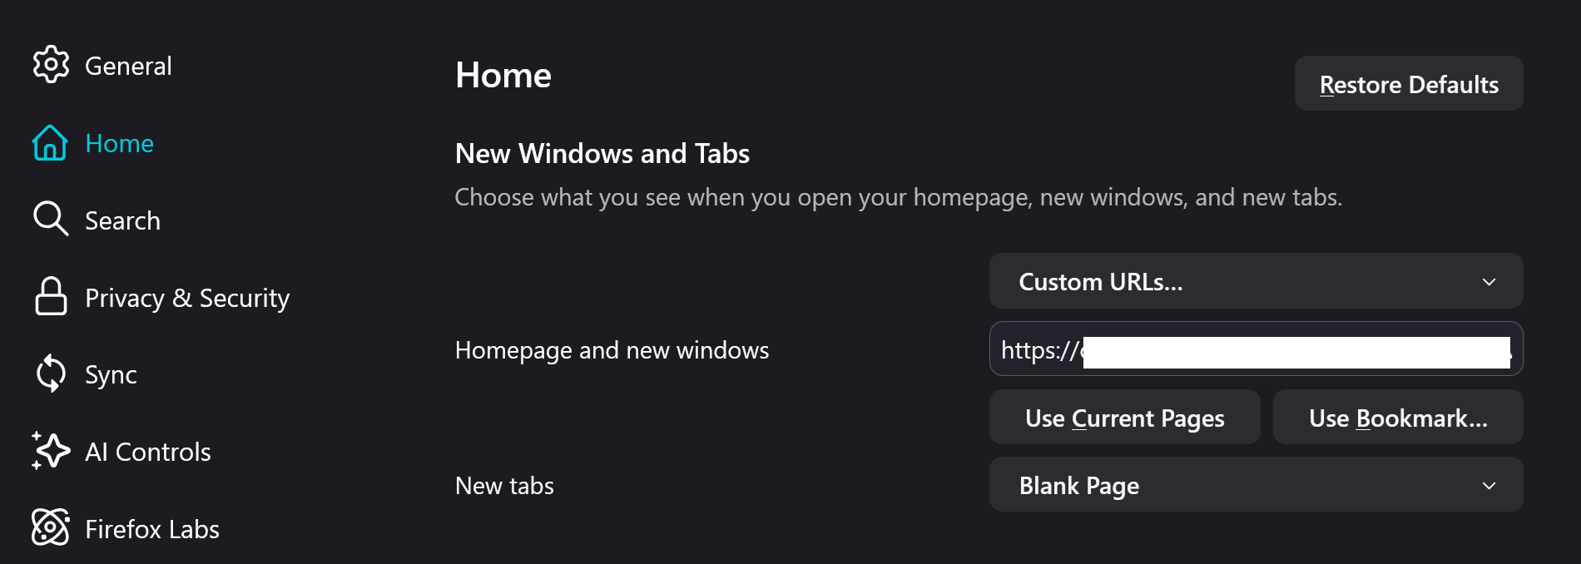
Task: Click the Firefox Labs atom icon
Action: (x=51, y=527)
